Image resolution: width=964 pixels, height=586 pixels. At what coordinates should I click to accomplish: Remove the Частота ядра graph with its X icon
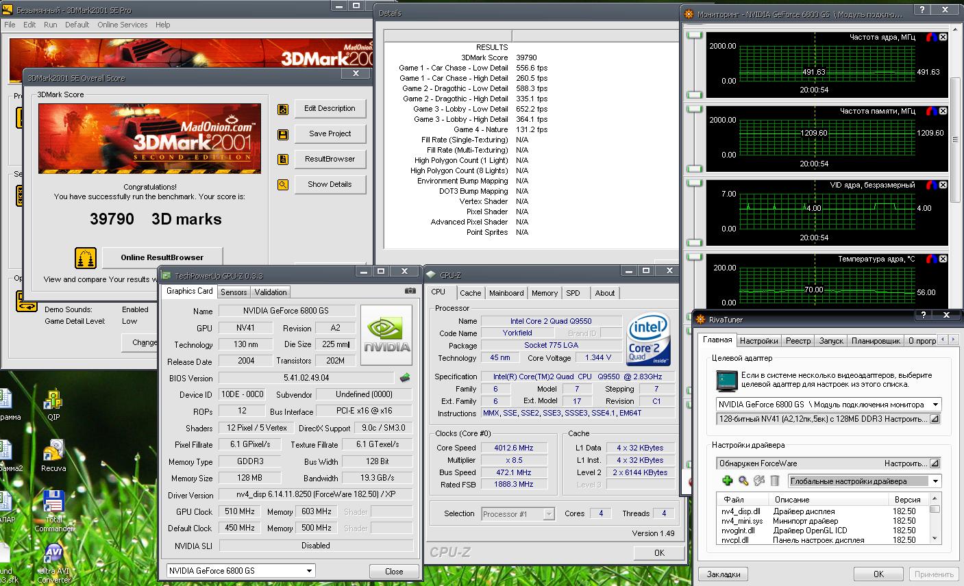tap(943, 37)
